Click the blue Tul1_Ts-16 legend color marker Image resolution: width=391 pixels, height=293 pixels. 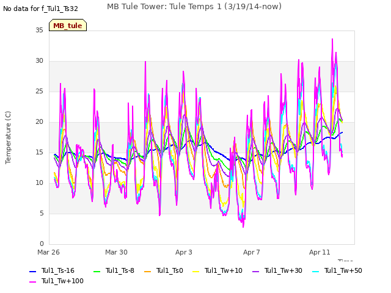(33, 271)
